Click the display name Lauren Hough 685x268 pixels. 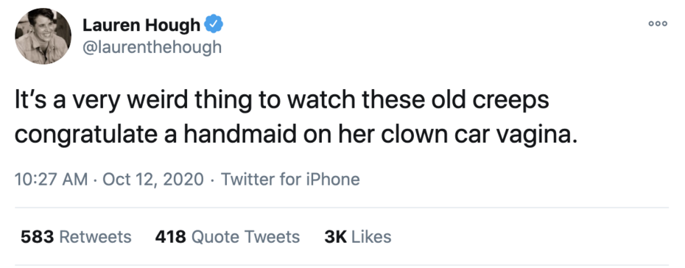[141, 25]
